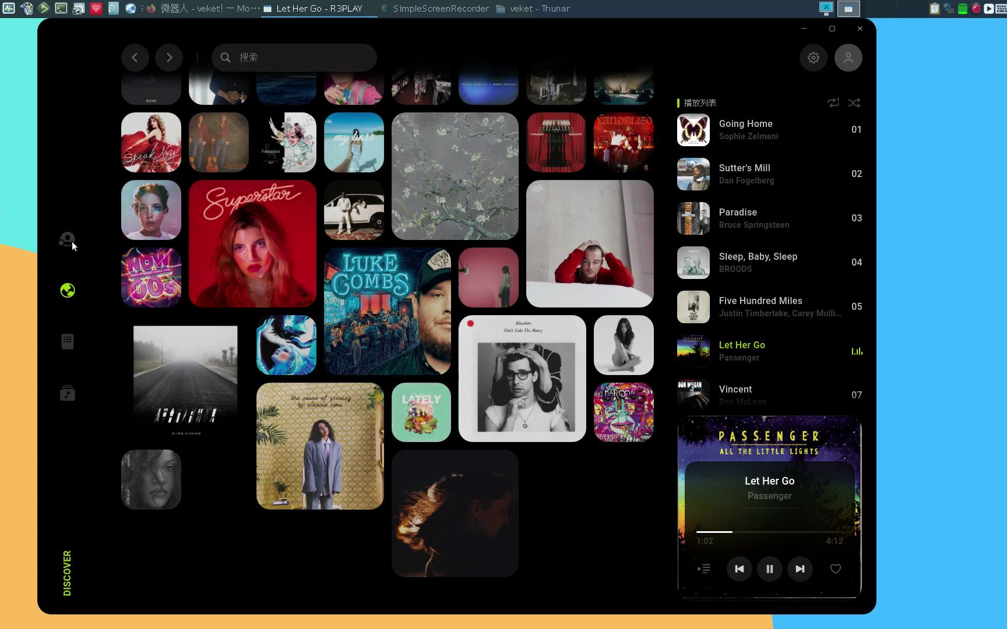Minimize the R3PLAY window
The width and height of the screenshot is (1007, 629).
click(x=804, y=29)
